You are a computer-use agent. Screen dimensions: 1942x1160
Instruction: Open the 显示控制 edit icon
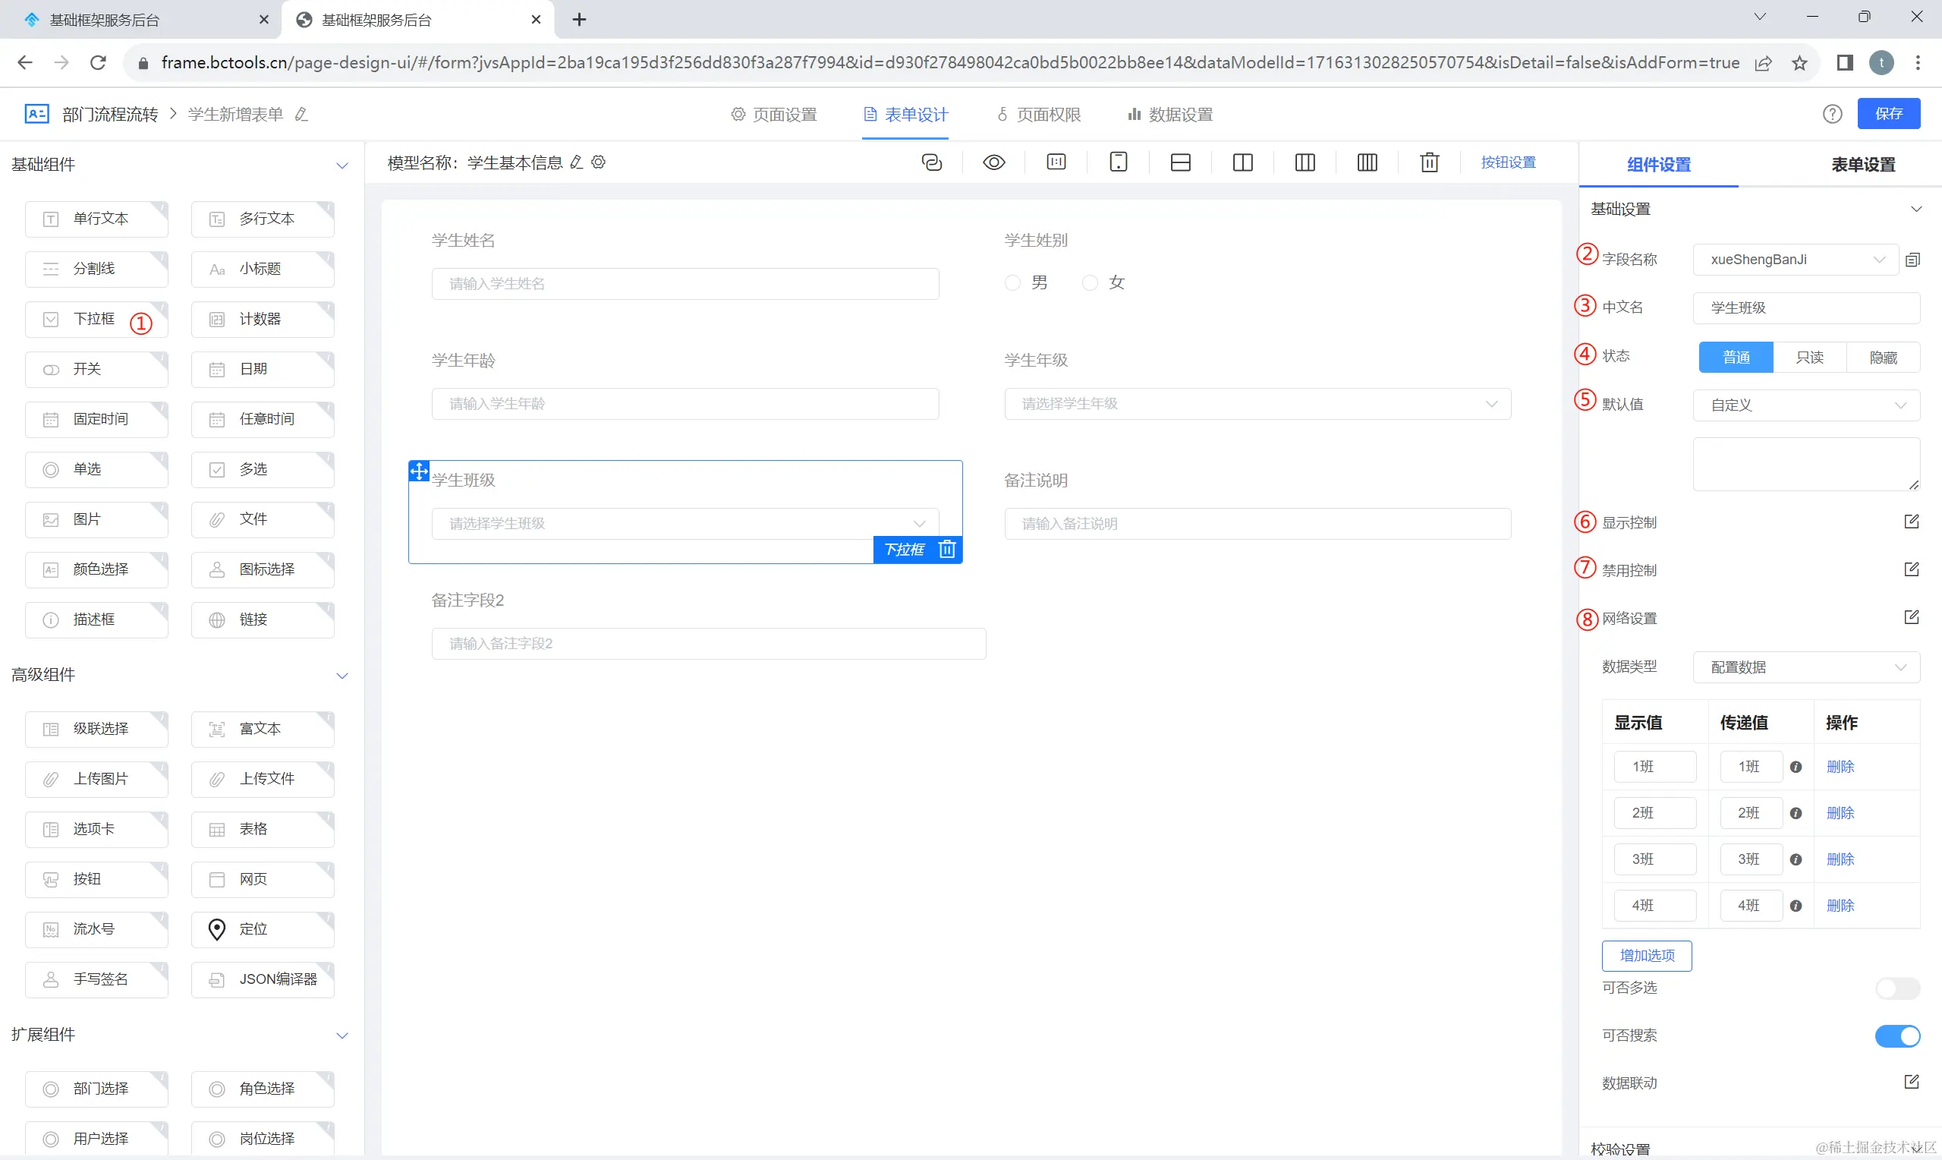point(1911,522)
